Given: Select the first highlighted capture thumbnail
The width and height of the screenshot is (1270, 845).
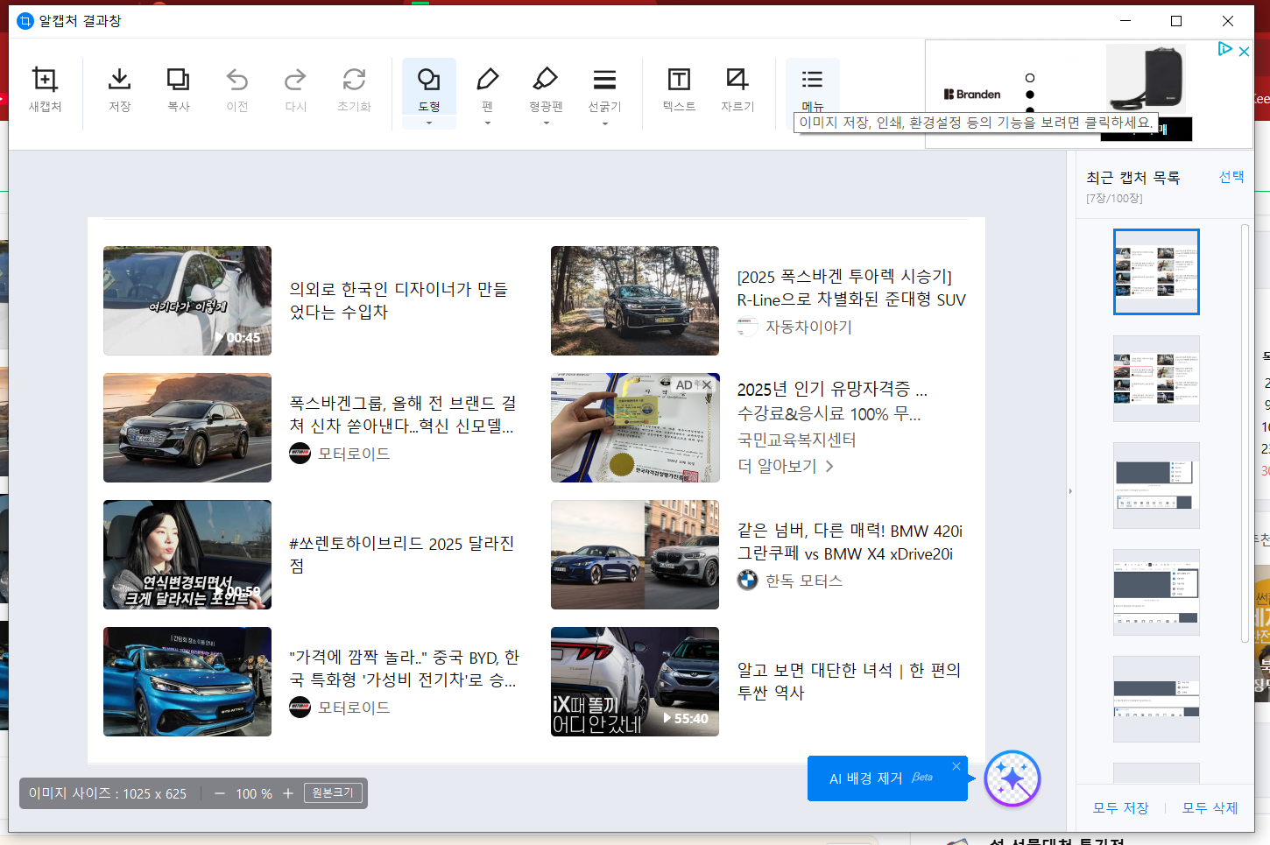Looking at the screenshot, I should (x=1156, y=271).
